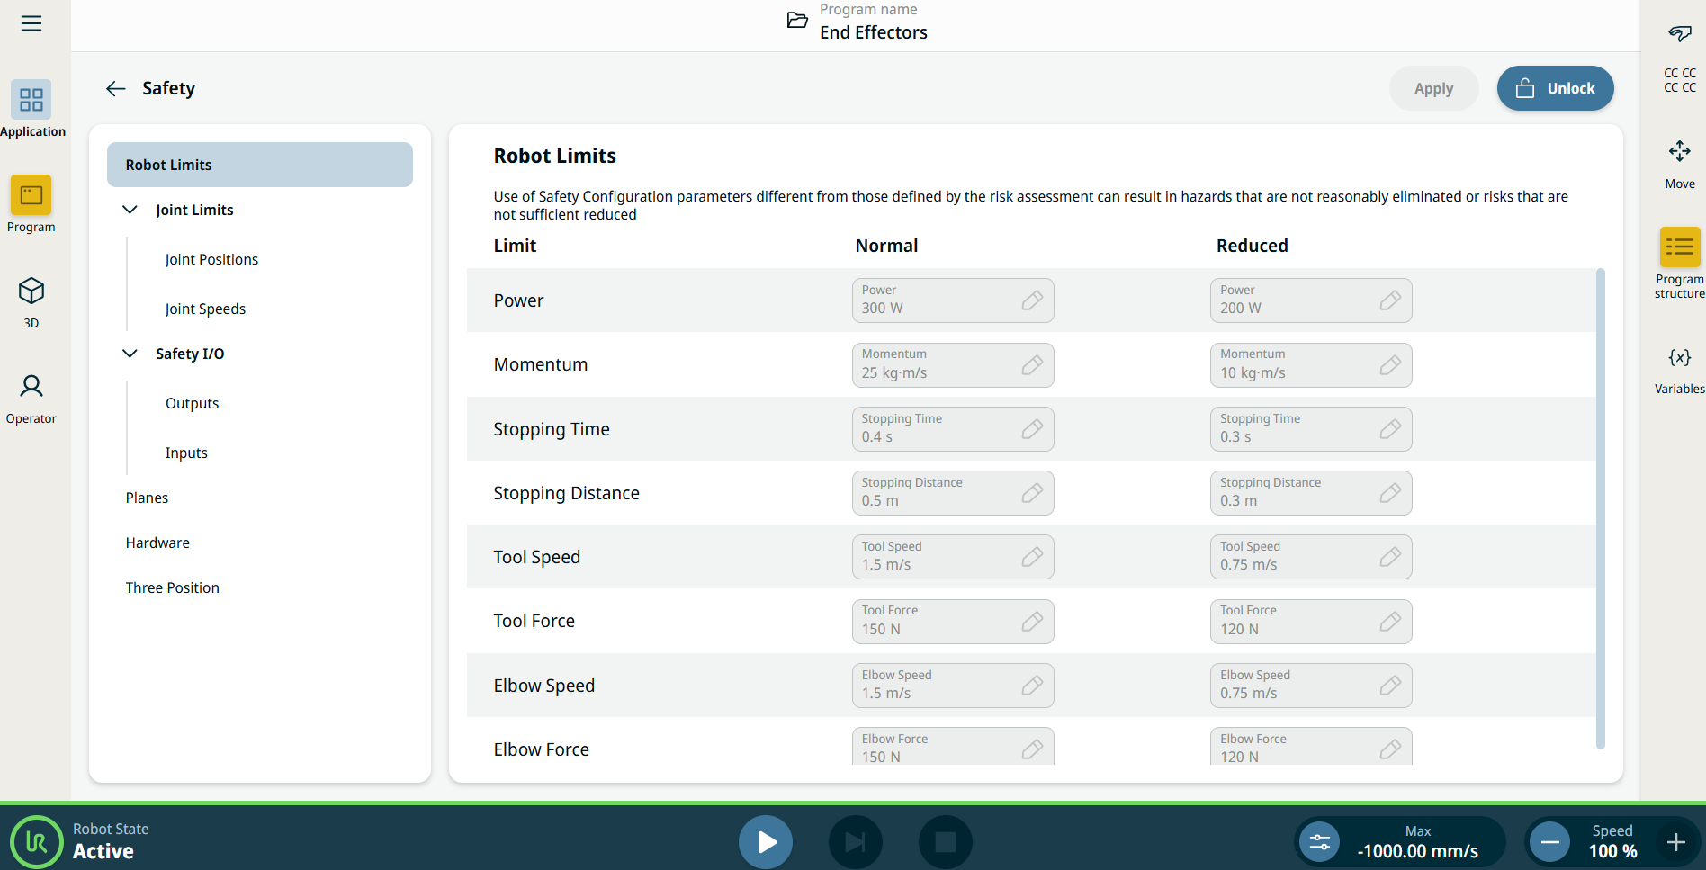This screenshot has height=870, width=1706.
Task: Edit the Normal Power limit field
Action: click(952, 300)
